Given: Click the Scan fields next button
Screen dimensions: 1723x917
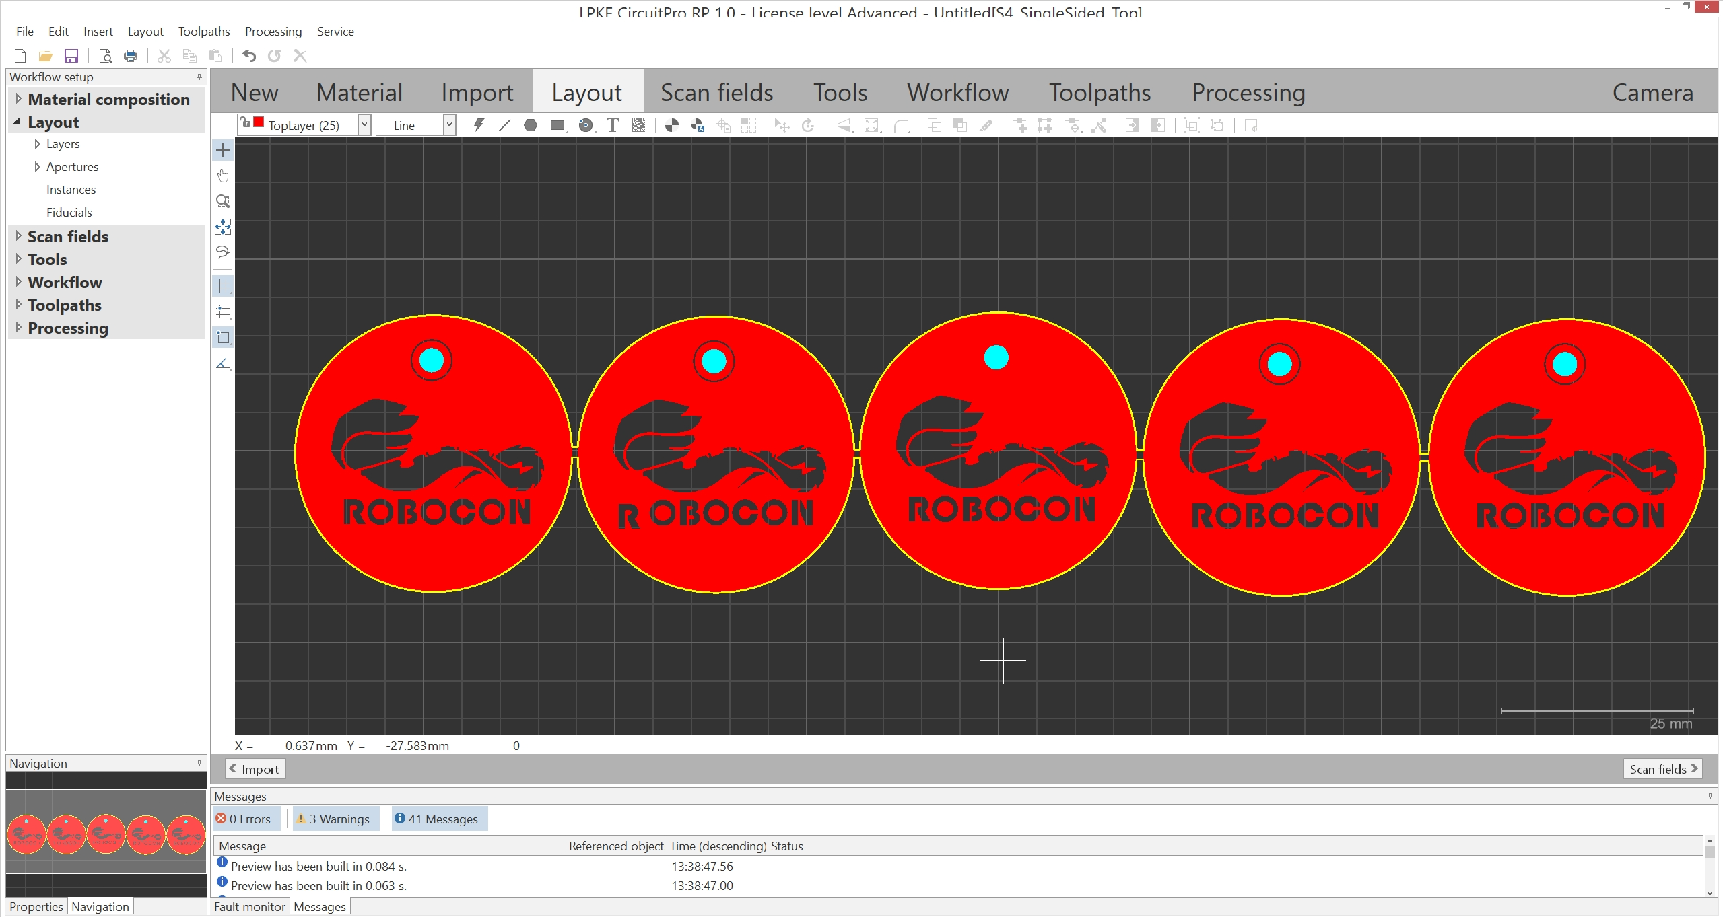Looking at the screenshot, I should point(1662,769).
